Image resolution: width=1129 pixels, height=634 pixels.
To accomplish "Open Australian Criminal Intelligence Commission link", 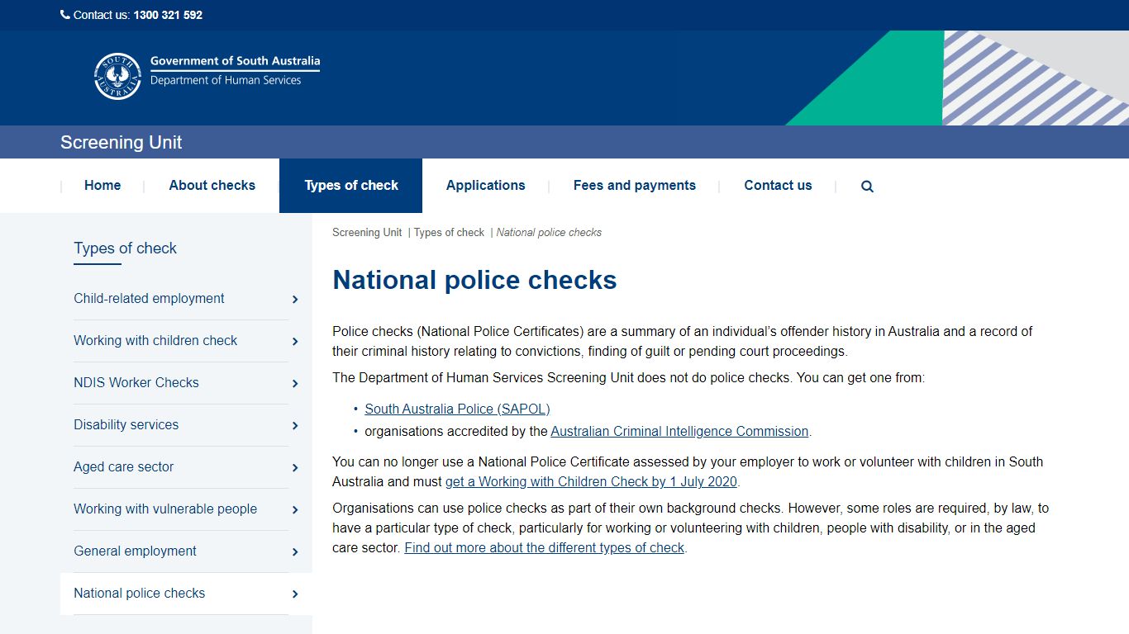I will pyautogui.click(x=679, y=431).
